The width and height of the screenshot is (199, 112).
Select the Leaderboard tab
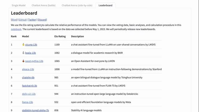(105, 5)
